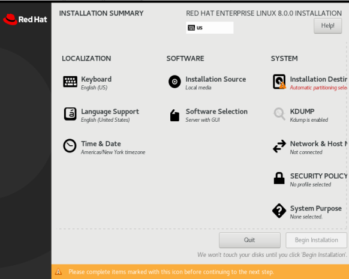
Task: Click the Quit button
Action: (249, 240)
